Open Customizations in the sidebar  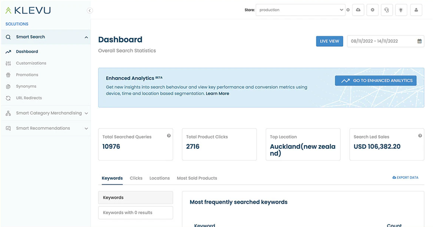[31, 63]
